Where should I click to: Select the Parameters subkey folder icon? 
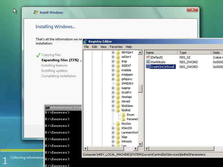click(123, 119)
